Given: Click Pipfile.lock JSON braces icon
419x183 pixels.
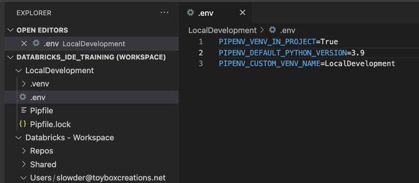Looking at the screenshot, I should click(x=23, y=124).
